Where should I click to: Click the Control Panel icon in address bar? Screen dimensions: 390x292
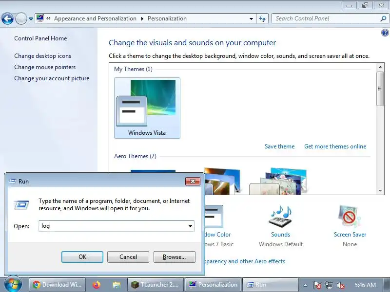pos(40,18)
